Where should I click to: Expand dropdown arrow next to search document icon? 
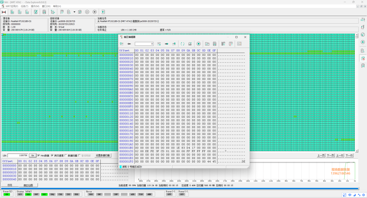coord(75,12)
